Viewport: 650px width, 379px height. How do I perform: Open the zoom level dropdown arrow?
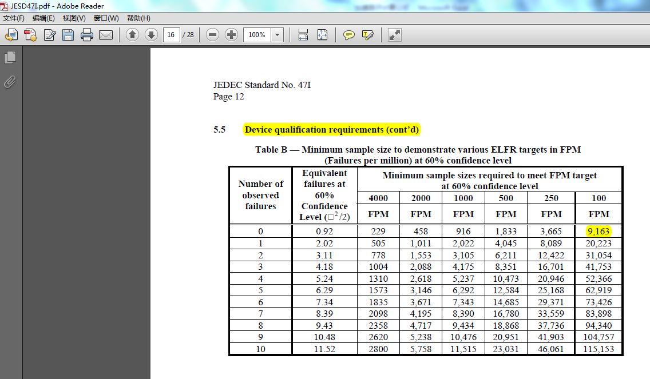pyautogui.click(x=278, y=35)
